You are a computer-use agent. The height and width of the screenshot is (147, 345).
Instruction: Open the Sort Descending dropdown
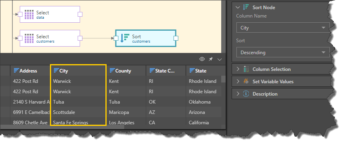point(283,53)
